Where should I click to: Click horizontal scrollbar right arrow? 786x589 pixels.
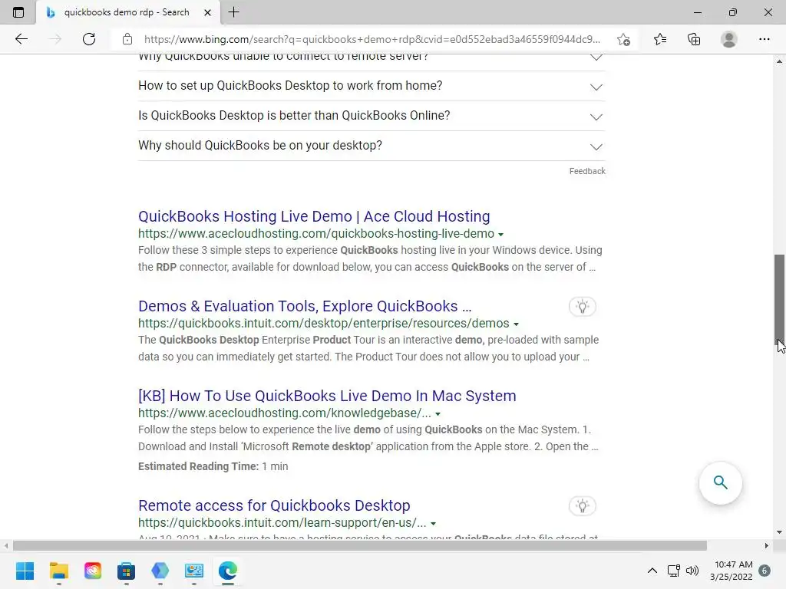[767, 545]
